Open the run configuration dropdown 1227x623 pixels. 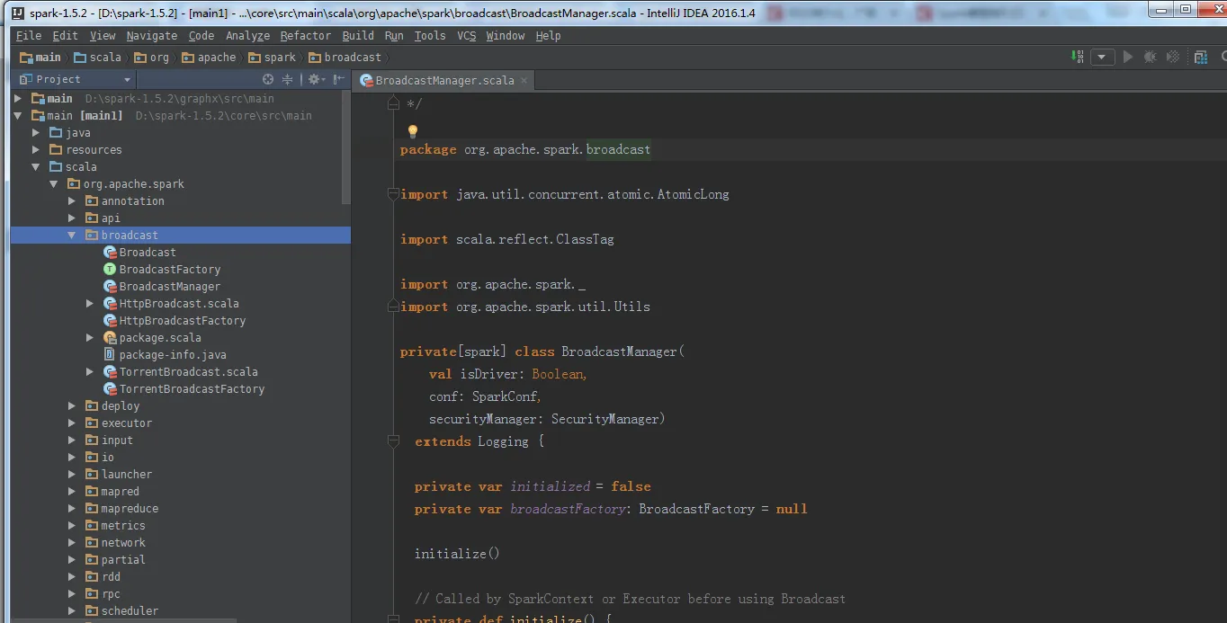1103,57
